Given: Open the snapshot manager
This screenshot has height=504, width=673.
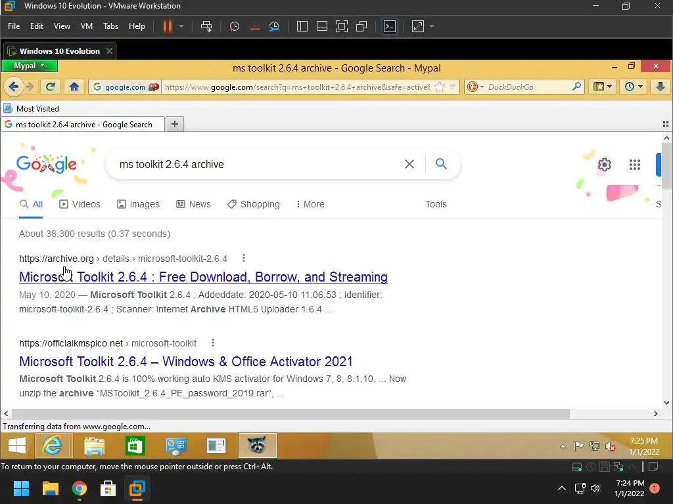Looking at the screenshot, I should click(274, 26).
